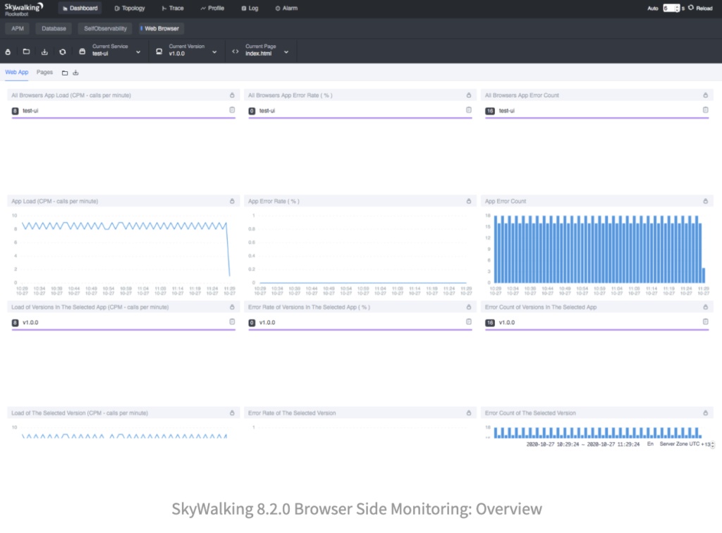722x533 pixels.
Task: Click the Auto refresh interval input field
Action: tap(669, 8)
